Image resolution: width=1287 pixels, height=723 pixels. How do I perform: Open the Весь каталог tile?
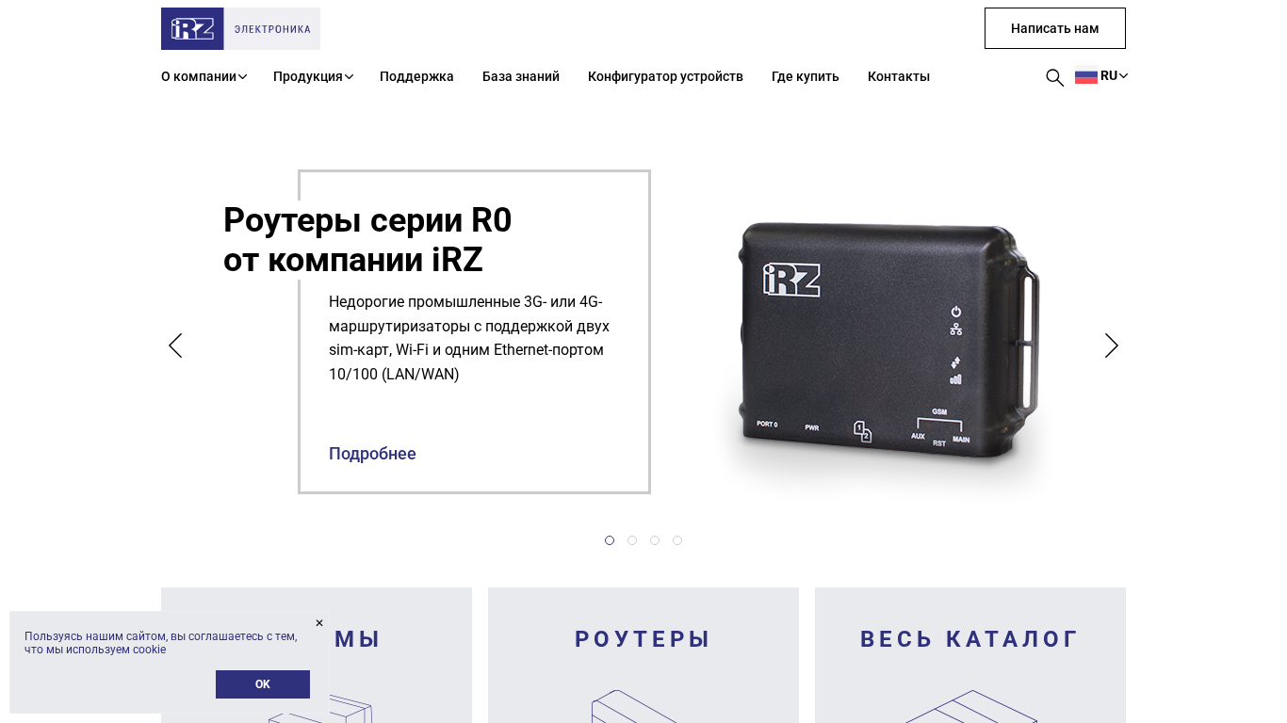[x=970, y=655]
